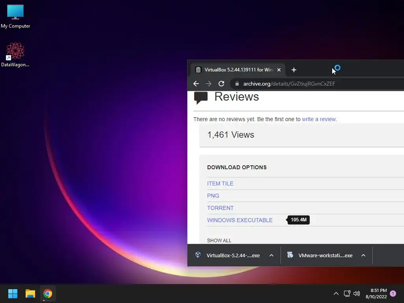This screenshot has width=404, height=303.
Task: Show hidden system tray icons
Action: click(336, 294)
